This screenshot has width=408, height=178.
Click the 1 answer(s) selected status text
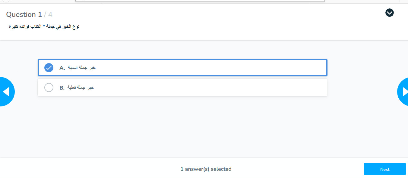206,169
